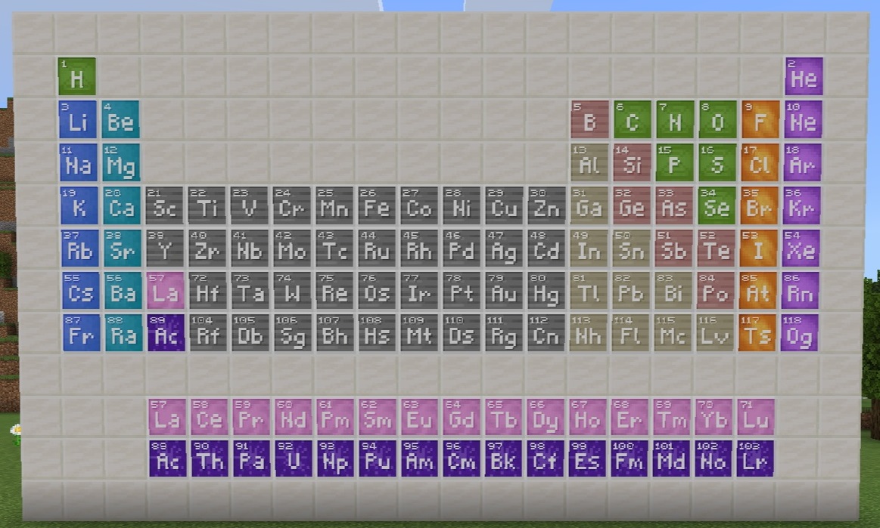Select the Lawrencium (Lr) block numbered 103

click(x=755, y=459)
